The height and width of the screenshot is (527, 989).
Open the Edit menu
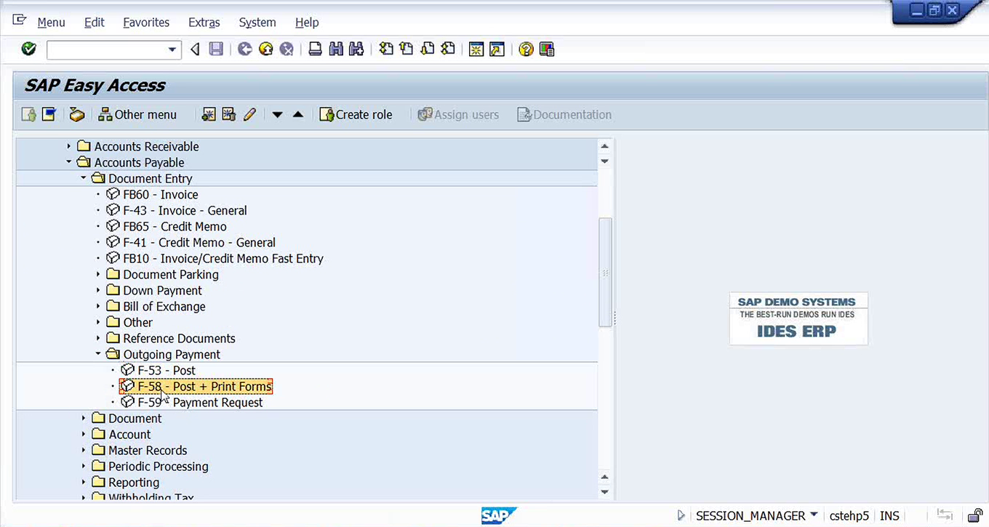pyautogui.click(x=95, y=23)
